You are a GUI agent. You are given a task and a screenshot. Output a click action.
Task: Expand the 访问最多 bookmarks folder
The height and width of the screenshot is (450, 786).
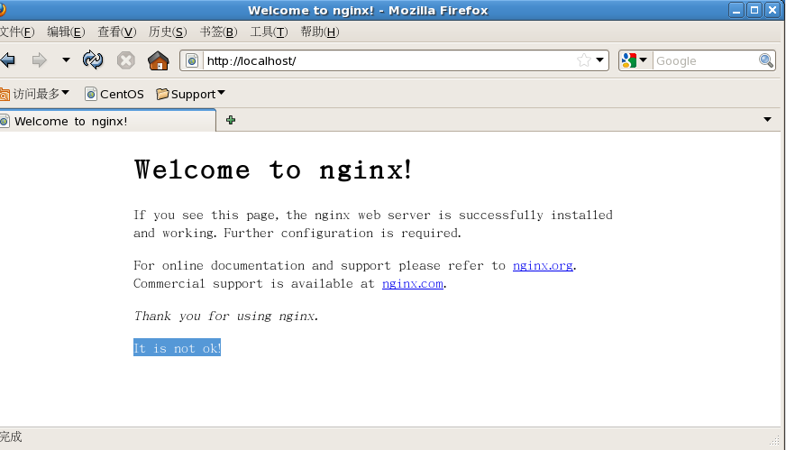(x=34, y=94)
